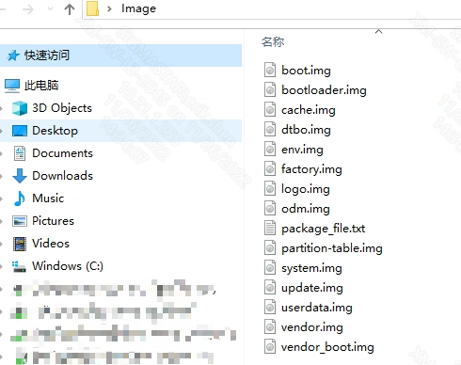Screen dimensions: 461x365
Task: Expand the Downloads tree node
Action: point(2,176)
